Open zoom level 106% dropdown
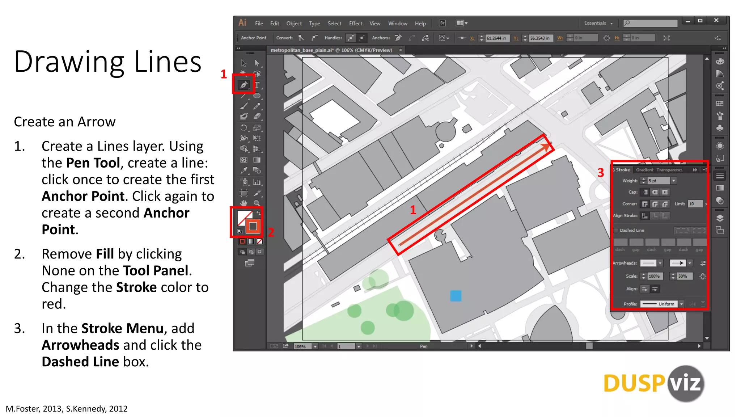Screen dimensions: 741x417 pos(315,346)
